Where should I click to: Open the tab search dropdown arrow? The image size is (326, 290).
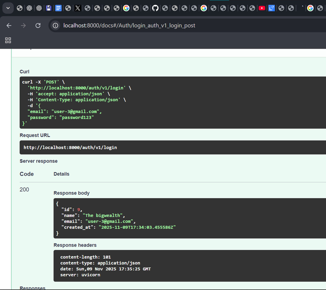pyautogui.click(x=8, y=8)
